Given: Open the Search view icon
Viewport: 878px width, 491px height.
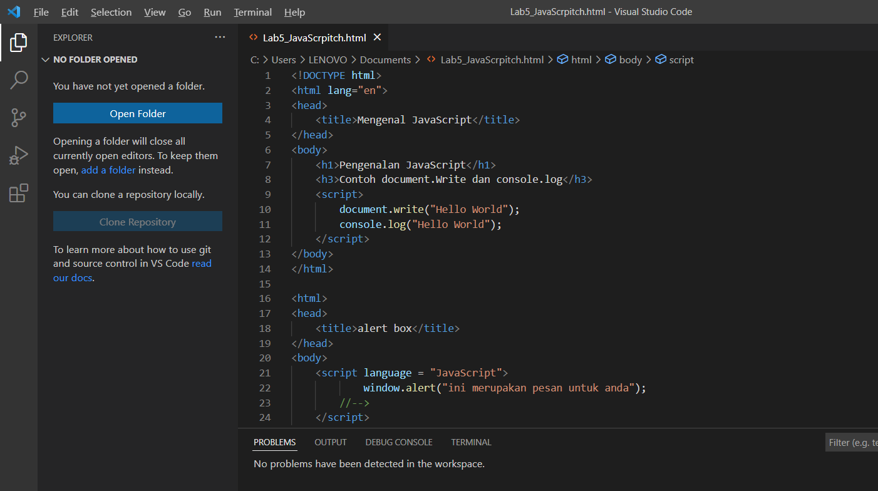Looking at the screenshot, I should tap(18, 80).
